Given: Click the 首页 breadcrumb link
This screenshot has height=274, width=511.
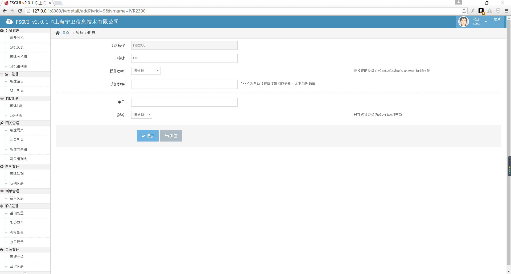Looking at the screenshot, I should tap(66, 33).
